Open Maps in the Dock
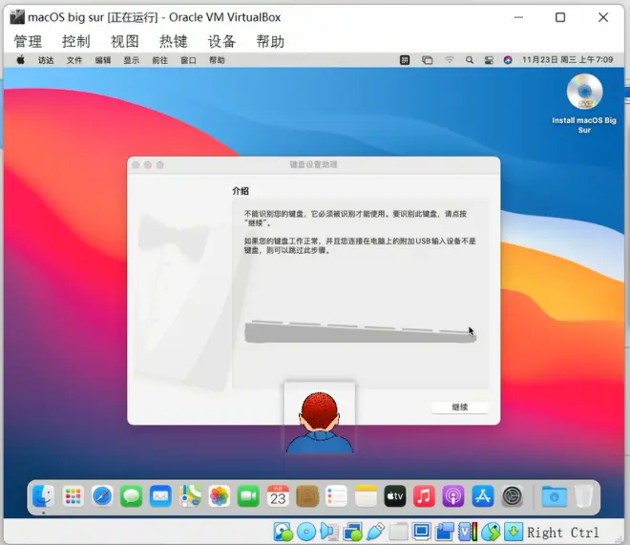 click(190, 496)
